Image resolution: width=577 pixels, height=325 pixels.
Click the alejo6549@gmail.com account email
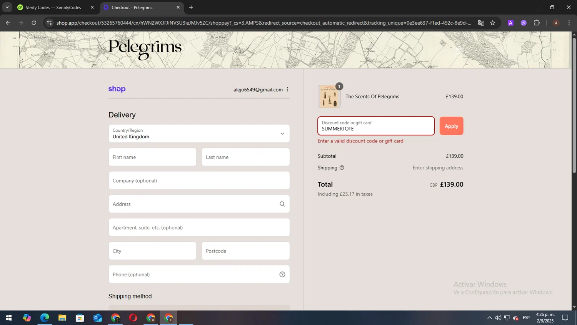[258, 90]
